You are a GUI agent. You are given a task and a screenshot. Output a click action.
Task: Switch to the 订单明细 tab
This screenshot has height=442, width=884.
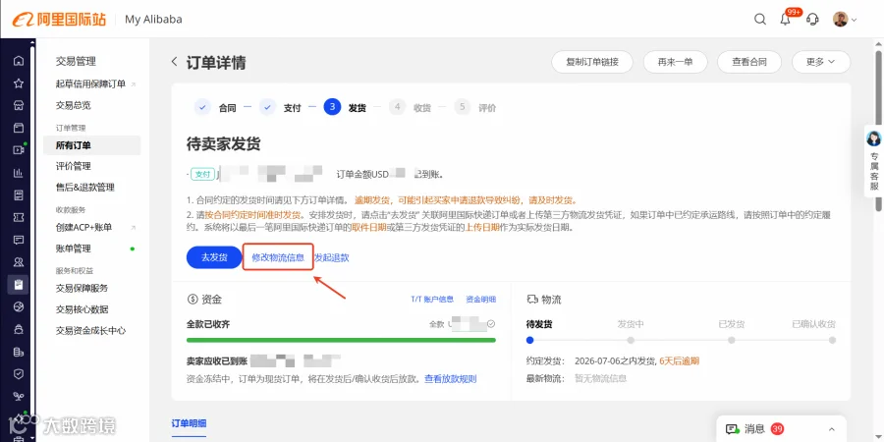189,424
